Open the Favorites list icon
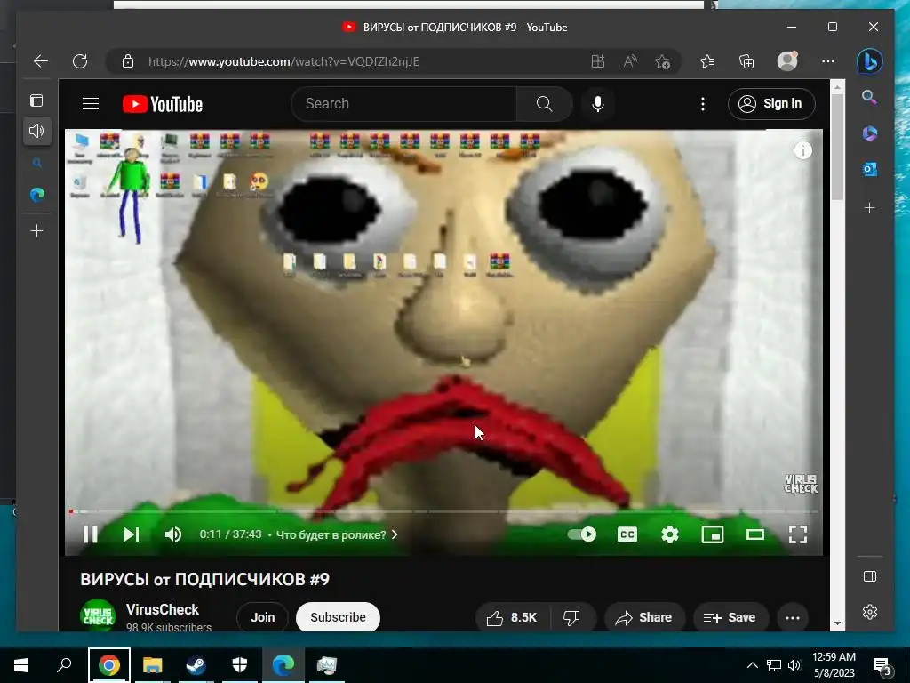Screen dimensions: 910x683 coord(706,61)
